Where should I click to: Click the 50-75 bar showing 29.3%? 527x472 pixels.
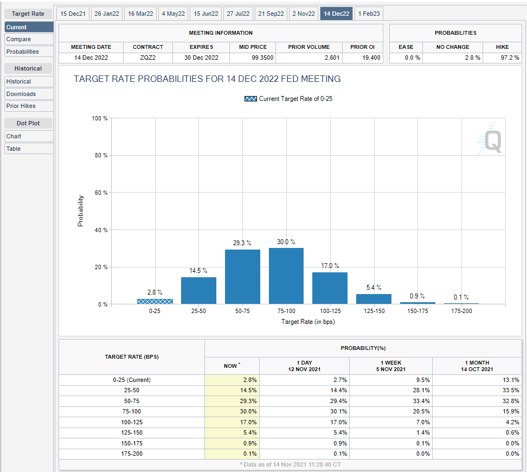click(x=242, y=277)
